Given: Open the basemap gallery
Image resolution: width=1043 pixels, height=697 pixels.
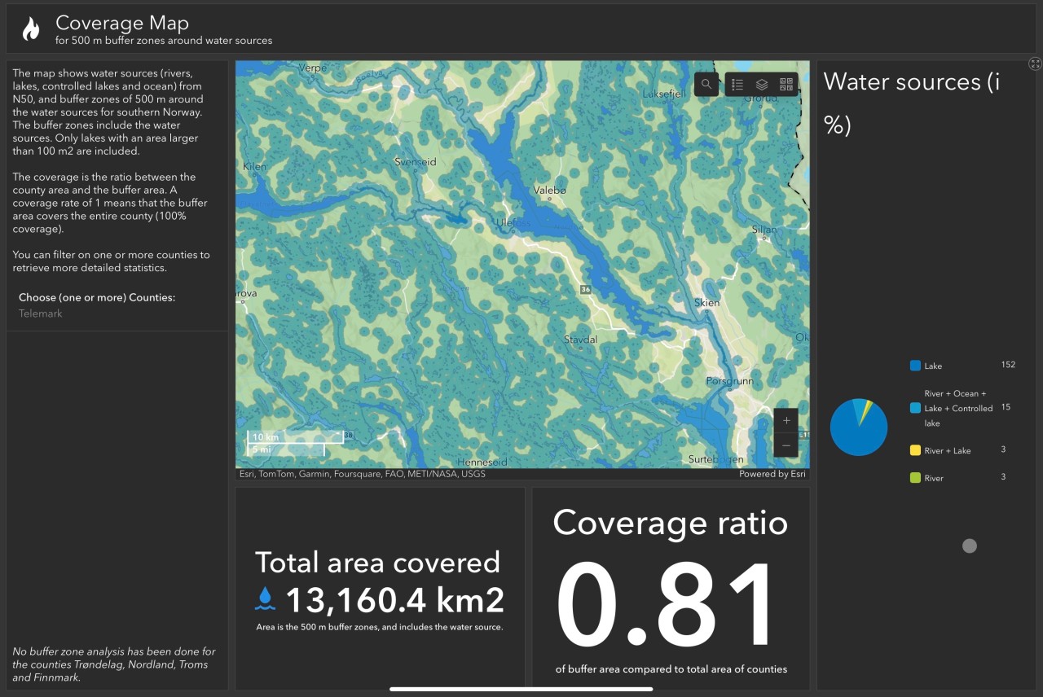Looking at the screenshot, I should pos(786,85).
